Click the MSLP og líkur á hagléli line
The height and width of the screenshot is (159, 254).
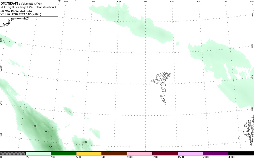(28, 7)
